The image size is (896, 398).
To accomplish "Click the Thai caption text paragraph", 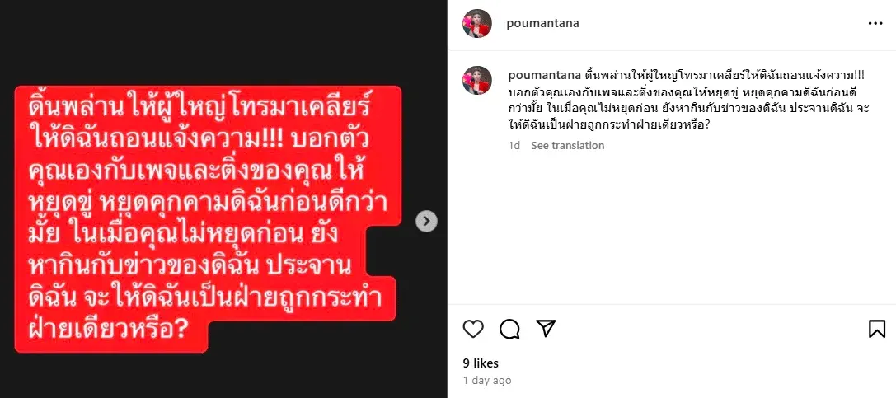I will (688, 100).
